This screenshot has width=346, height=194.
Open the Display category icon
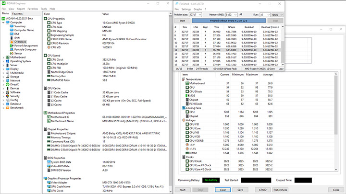point(8,69)
